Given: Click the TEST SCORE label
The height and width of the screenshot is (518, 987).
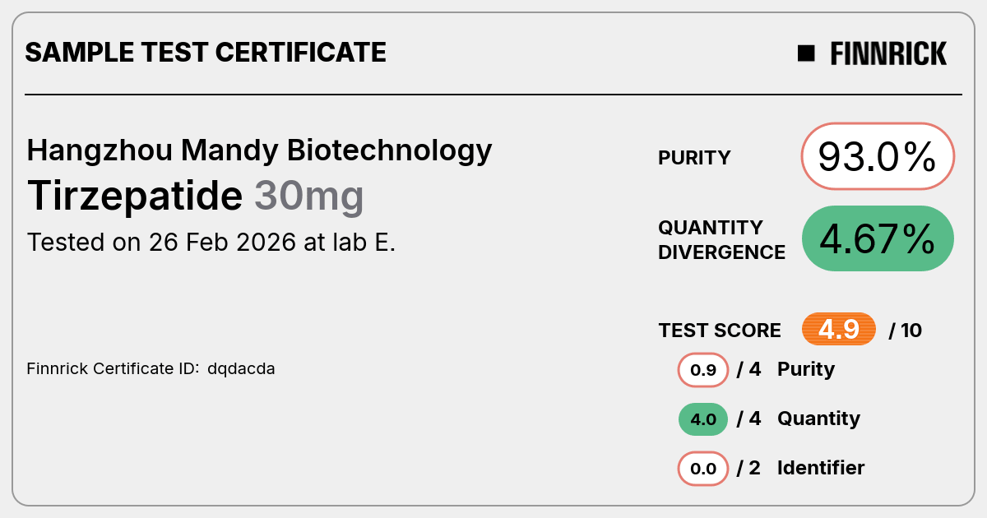Looking at the screenshot, I should click(x=720, y=331).
